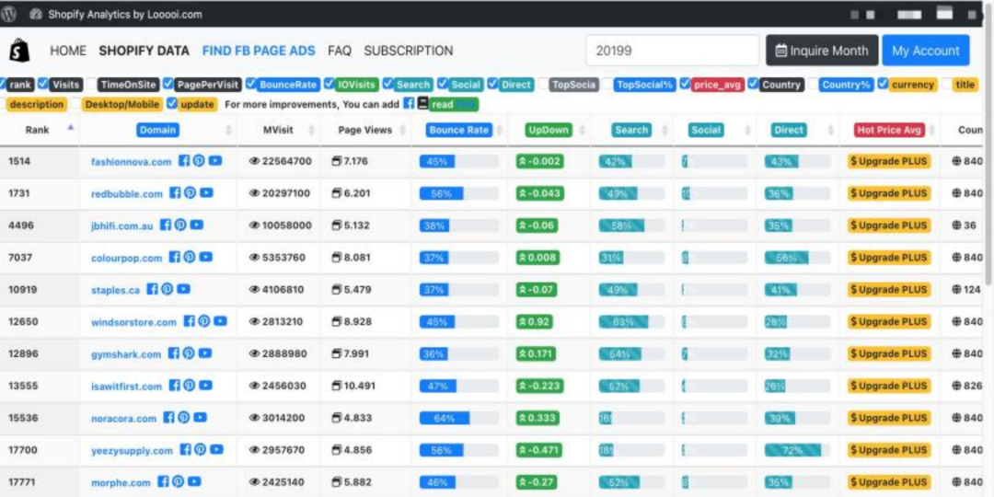Click the month input field showing 20199
Viewport: 994px width, 497px height.
pyautogui.click(x=672, y=51)
